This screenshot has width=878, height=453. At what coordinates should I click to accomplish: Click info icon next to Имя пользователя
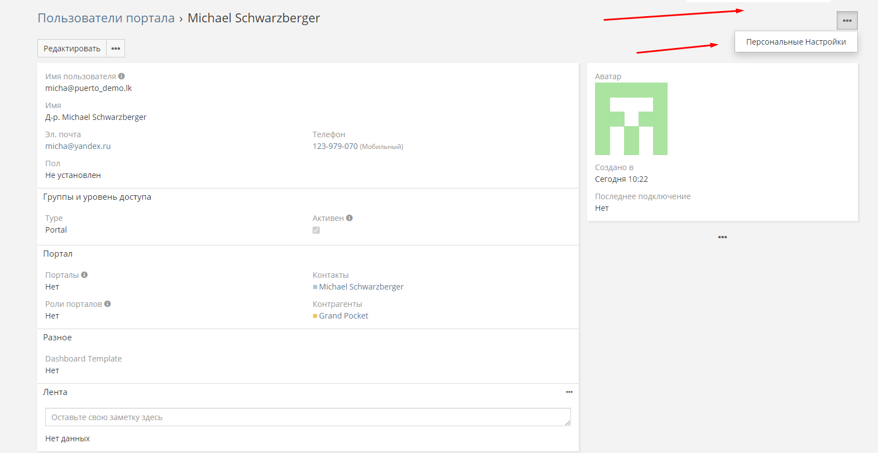point(121,76)
